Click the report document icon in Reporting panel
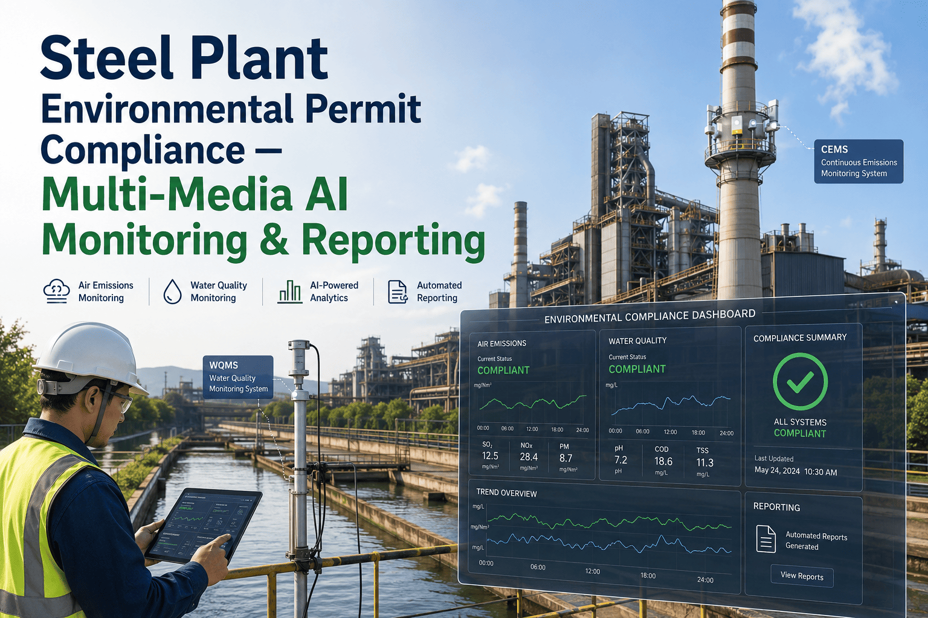The image size is (928, 618). [766, 539]
